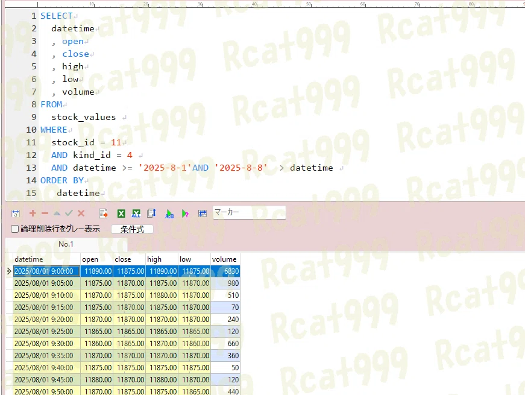525x395 pixels.
Task: Select the 2025/08/01 9:10:00 datetime cell
Action: tap(46, 295)
